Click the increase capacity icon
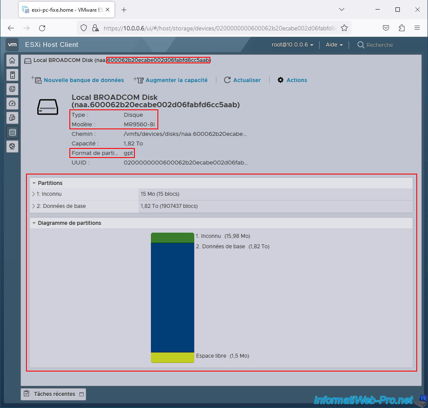The height and width of the screenshot is (408, 428). point(138,80)
